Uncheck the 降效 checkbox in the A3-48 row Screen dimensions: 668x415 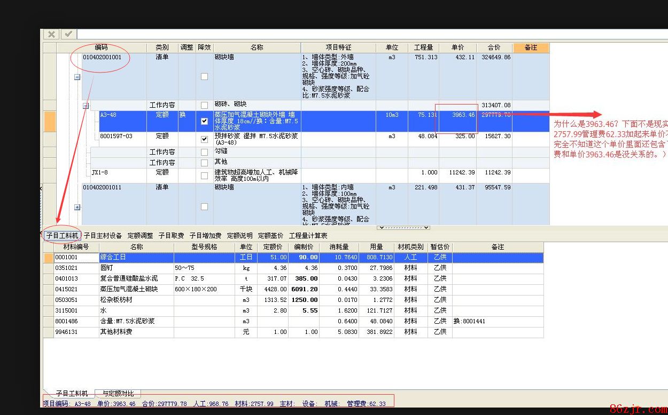point(204,121)
